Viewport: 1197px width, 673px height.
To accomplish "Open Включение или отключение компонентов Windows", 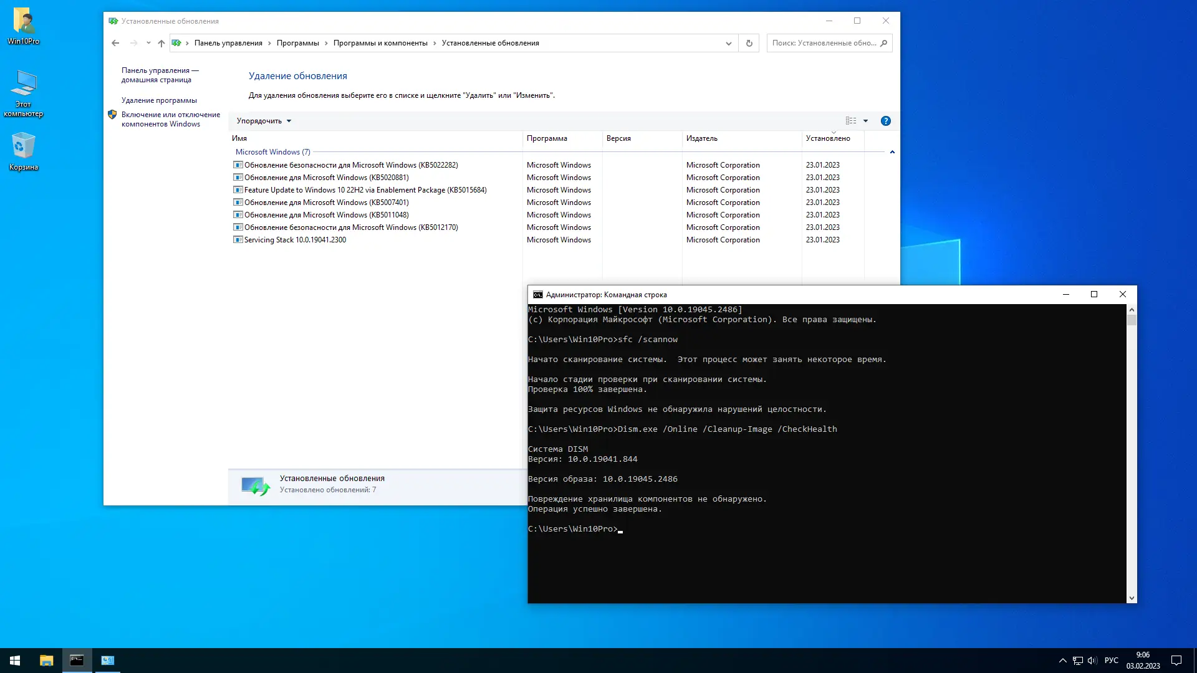I will pyautogui.click(x=170, y=119).
